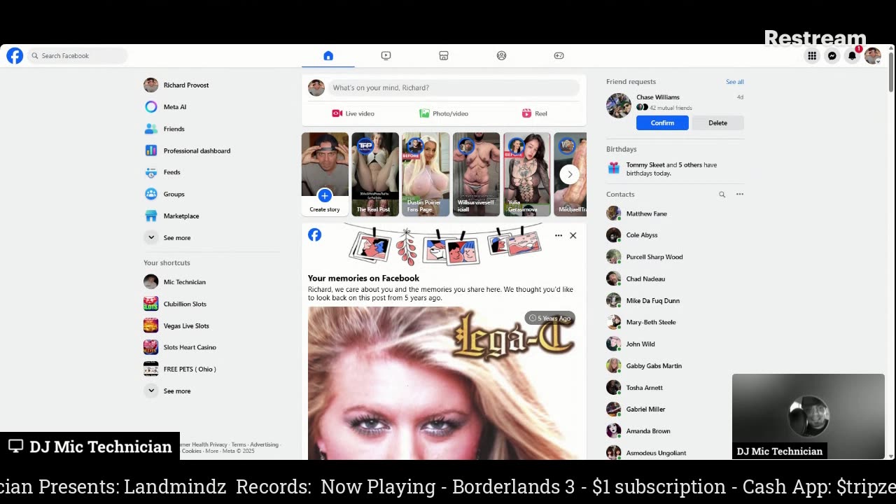This screenshot has width=896, height=504.
Task: Click the Facebook logo icon
Action: coord(15,56)
